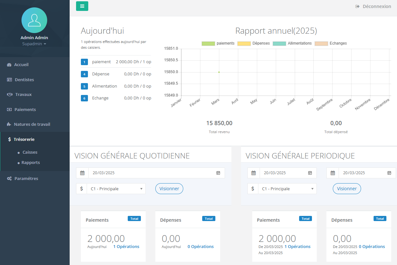Click the Dentistes ID card icon
Screen dimensions: 397x265
tap(9, 80)
